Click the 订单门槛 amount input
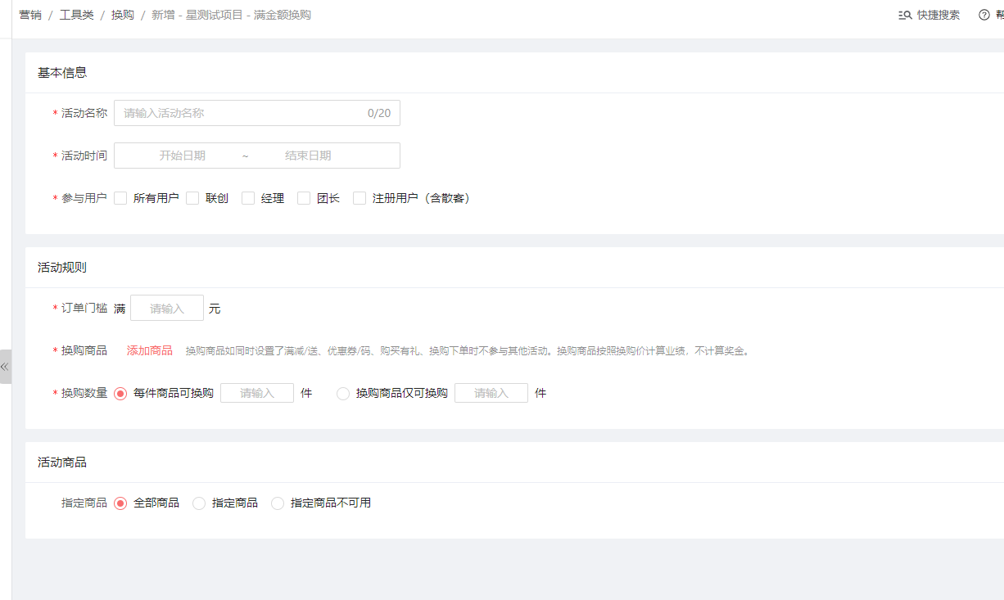 (167, 309)
